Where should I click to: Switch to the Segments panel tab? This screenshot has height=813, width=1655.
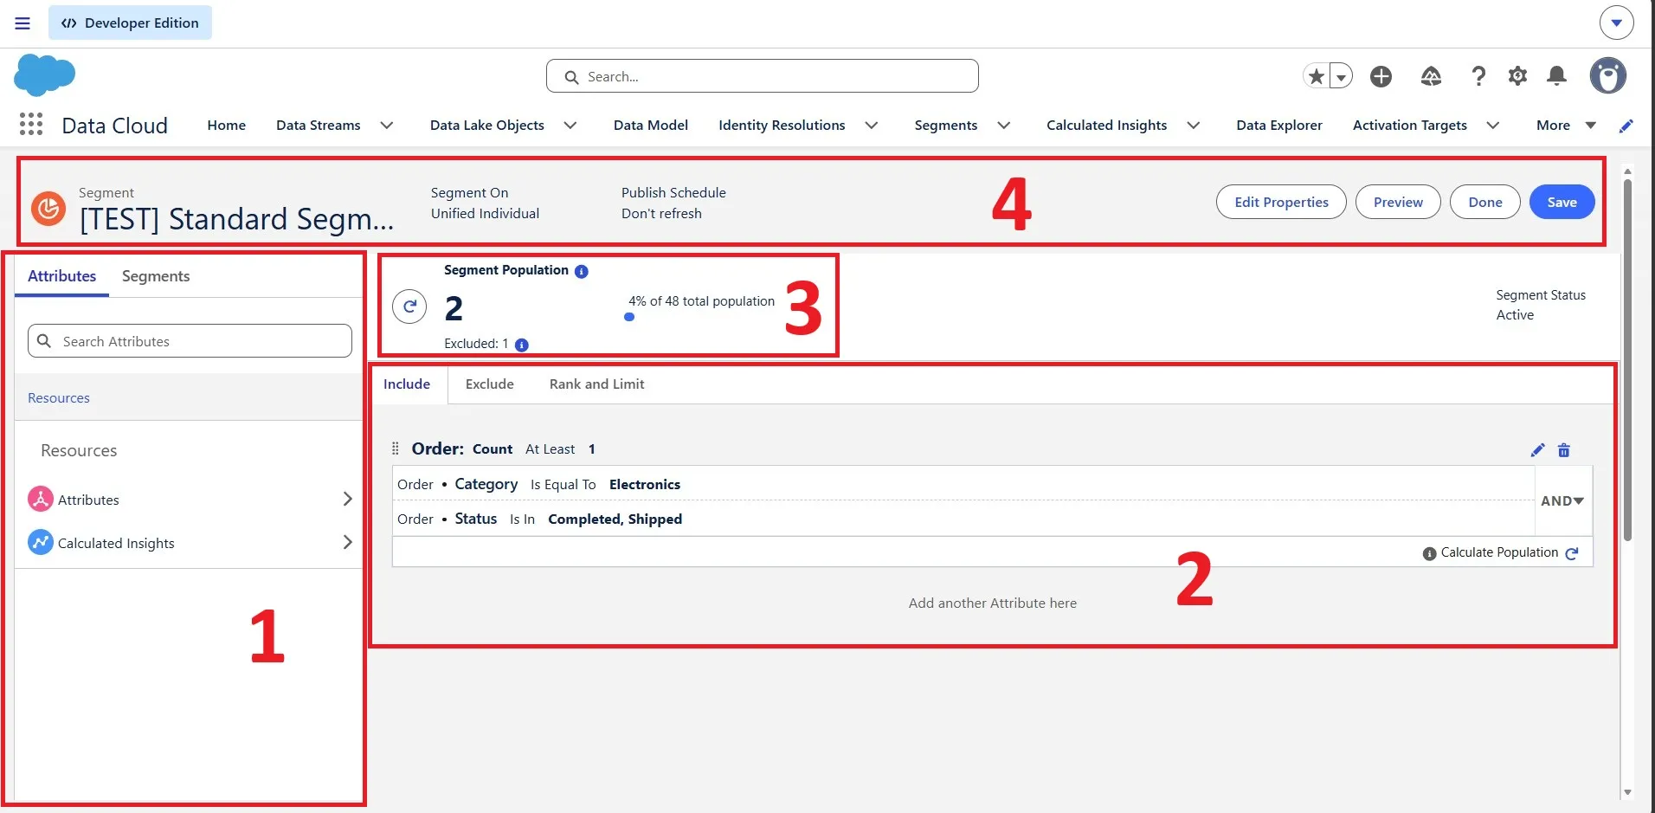156,276
